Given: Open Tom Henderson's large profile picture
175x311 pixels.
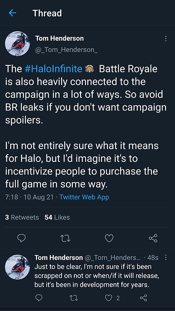Looking at the screenshot, I should click(x=17, y=43).
